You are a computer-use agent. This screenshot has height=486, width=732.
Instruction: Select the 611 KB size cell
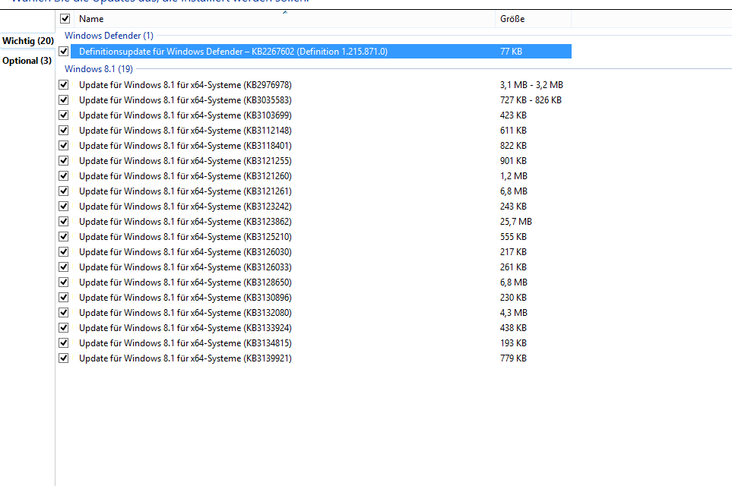click(513, 130)
